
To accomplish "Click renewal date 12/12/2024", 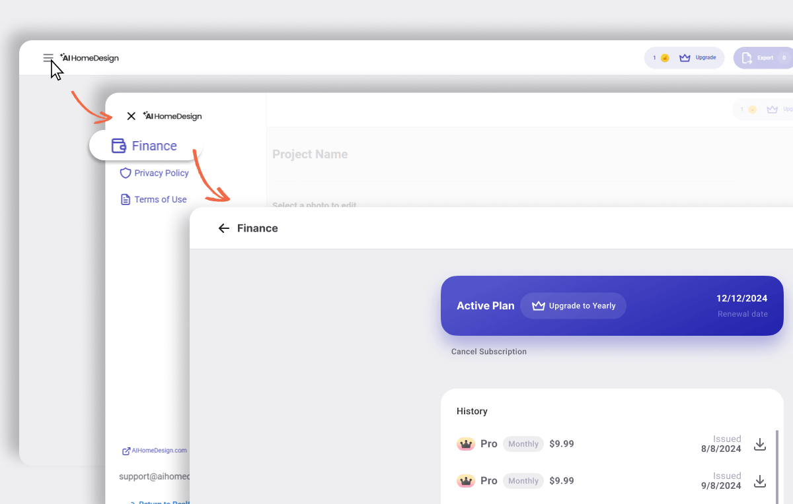I will [742, 298].
